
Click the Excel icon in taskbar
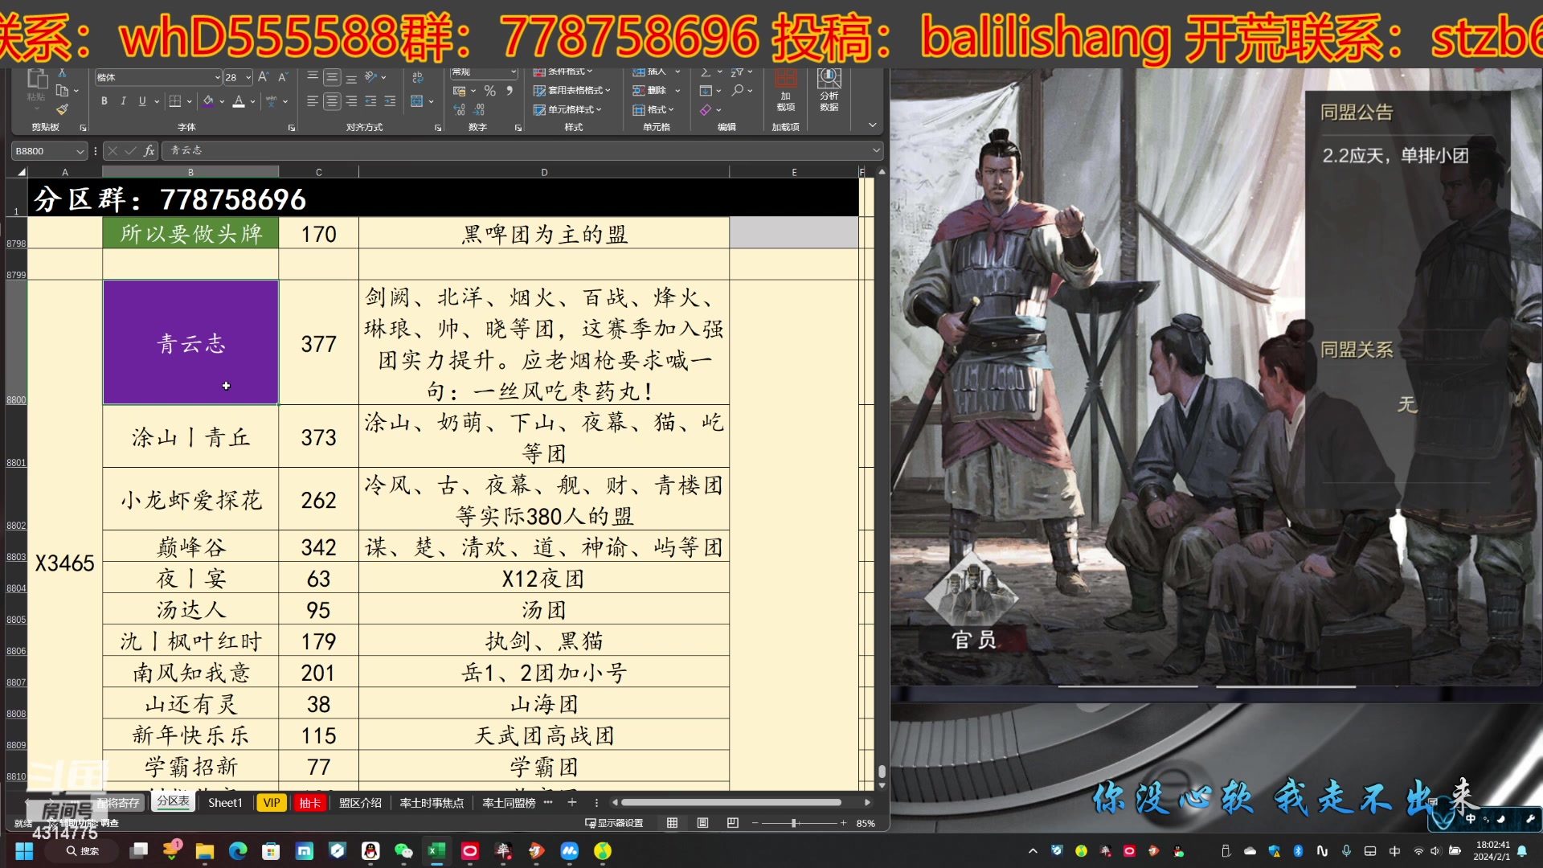(x=436, y=850)
